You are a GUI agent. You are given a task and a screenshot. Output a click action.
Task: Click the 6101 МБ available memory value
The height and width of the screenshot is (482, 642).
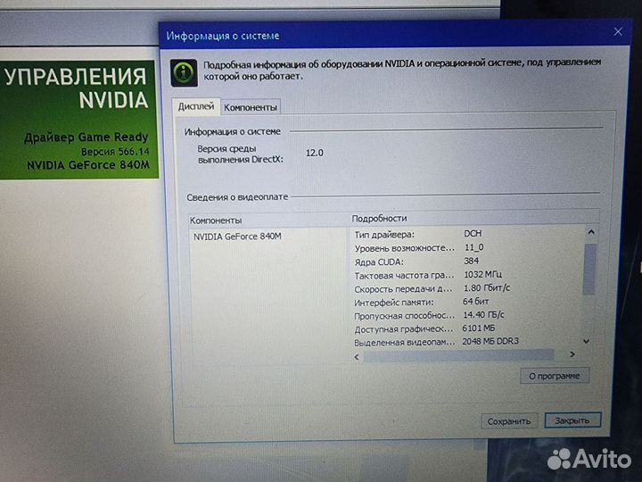click(478, 328)
